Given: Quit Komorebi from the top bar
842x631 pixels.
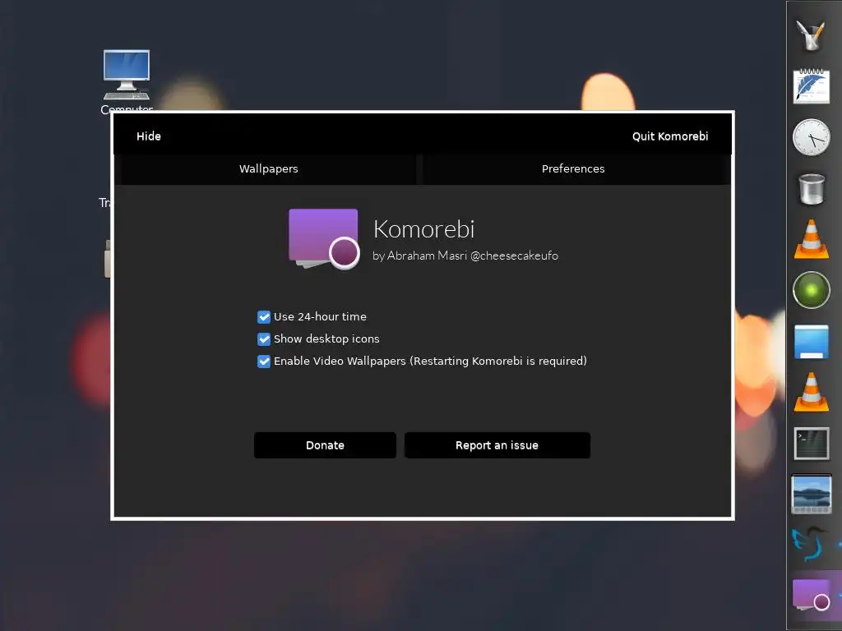Looking at the screenshot, I should click(x=669, y=136).
